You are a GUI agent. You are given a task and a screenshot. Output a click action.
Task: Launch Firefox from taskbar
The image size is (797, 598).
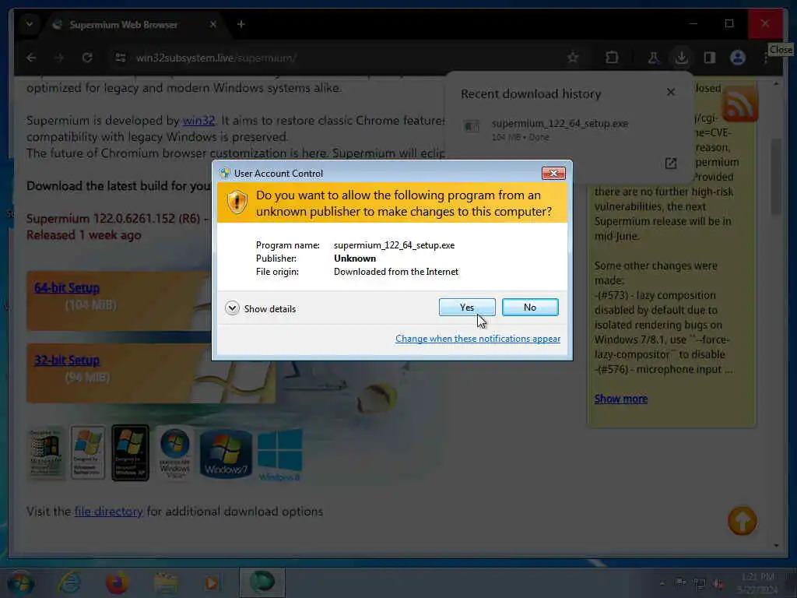coord(117,583)
